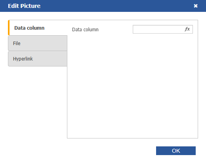Focus the empty Data column input box

tap(158, 29)
